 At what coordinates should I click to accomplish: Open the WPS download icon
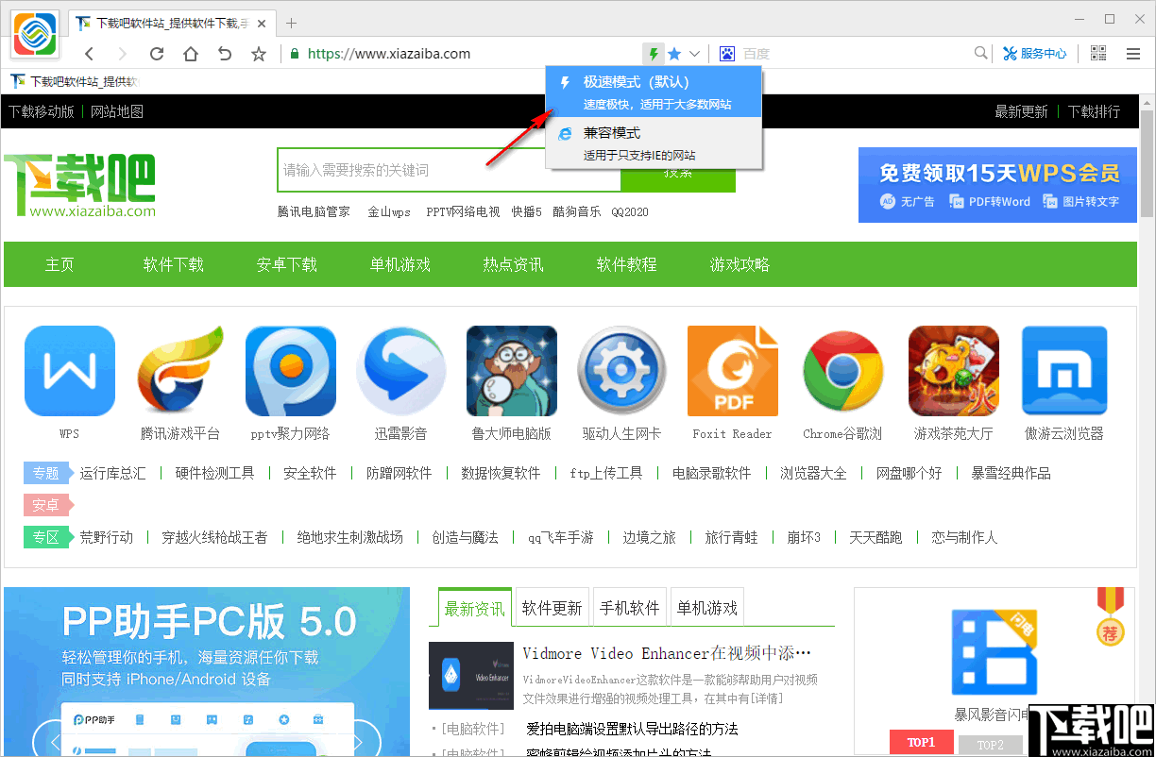69,371
